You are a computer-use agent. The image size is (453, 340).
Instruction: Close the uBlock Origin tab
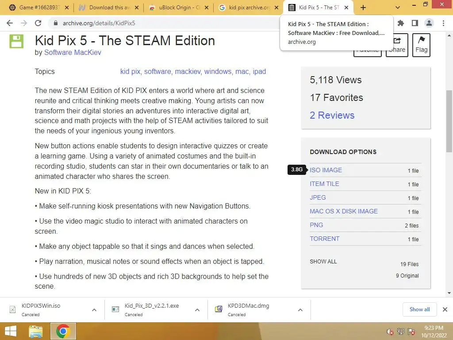207,8
